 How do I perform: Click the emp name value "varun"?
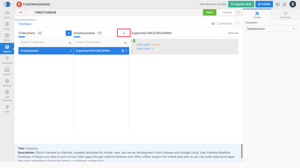(x=156, y=45)
